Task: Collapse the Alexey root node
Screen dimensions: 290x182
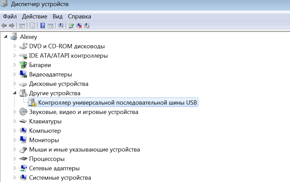Action: (x=6, y=37)
